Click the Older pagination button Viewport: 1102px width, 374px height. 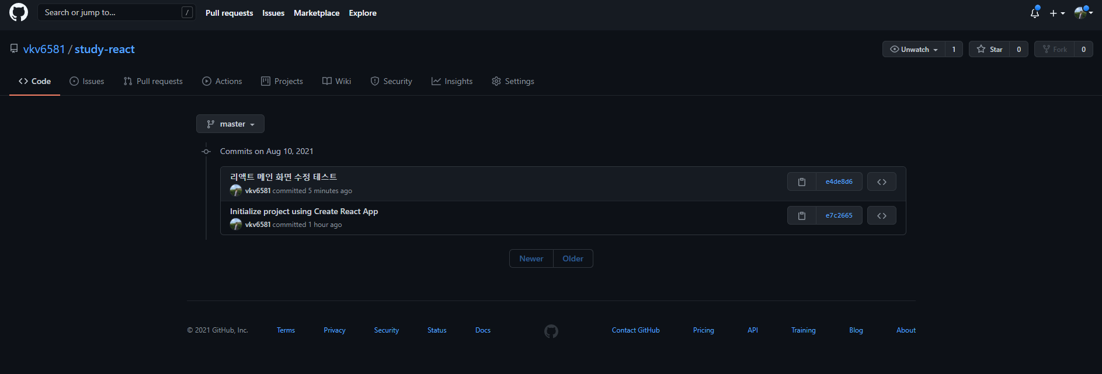pos(573,258)
